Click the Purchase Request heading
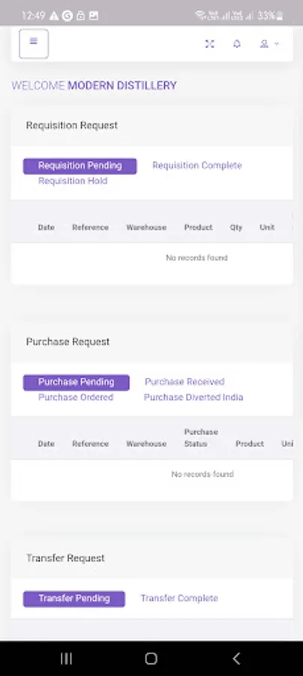The height and width of the screenshot is (676, 303). (x=68, y=342)
